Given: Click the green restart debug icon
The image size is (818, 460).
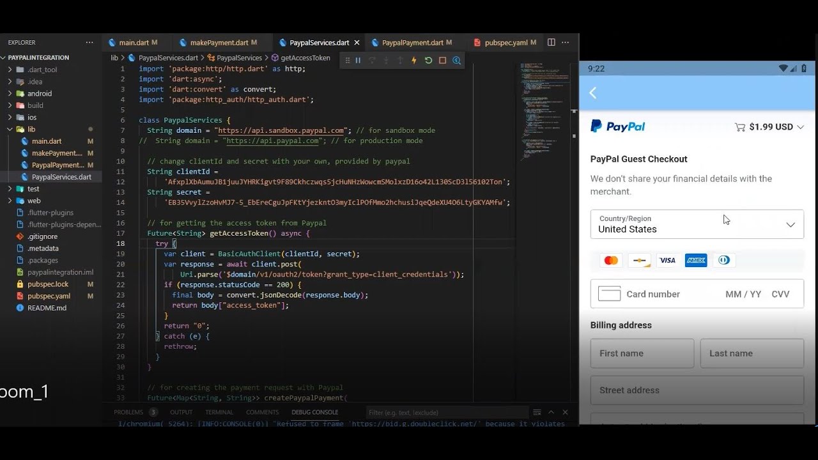Looking at the screenshot, I should [x=428, y=61].
